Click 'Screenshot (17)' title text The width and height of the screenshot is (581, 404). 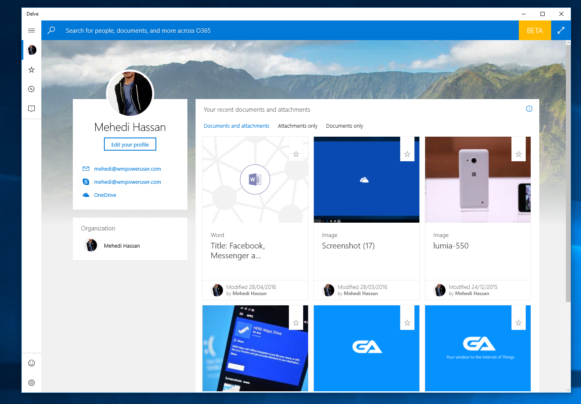[x=348, y=246]
